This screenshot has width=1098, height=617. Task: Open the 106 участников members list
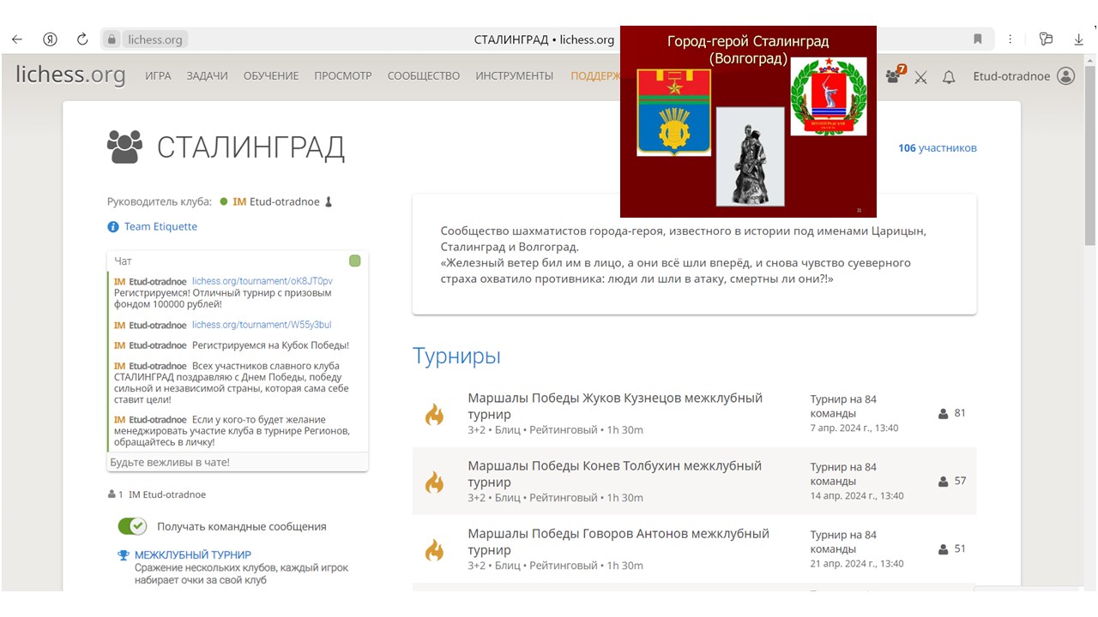[938, 148]
